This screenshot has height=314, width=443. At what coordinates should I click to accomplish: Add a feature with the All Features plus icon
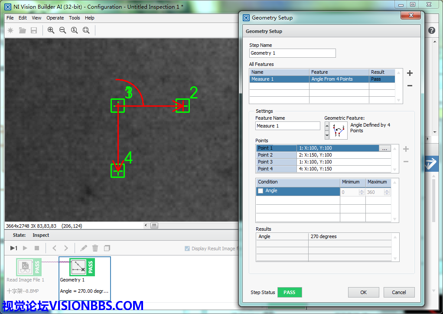[x=410, y=73]
